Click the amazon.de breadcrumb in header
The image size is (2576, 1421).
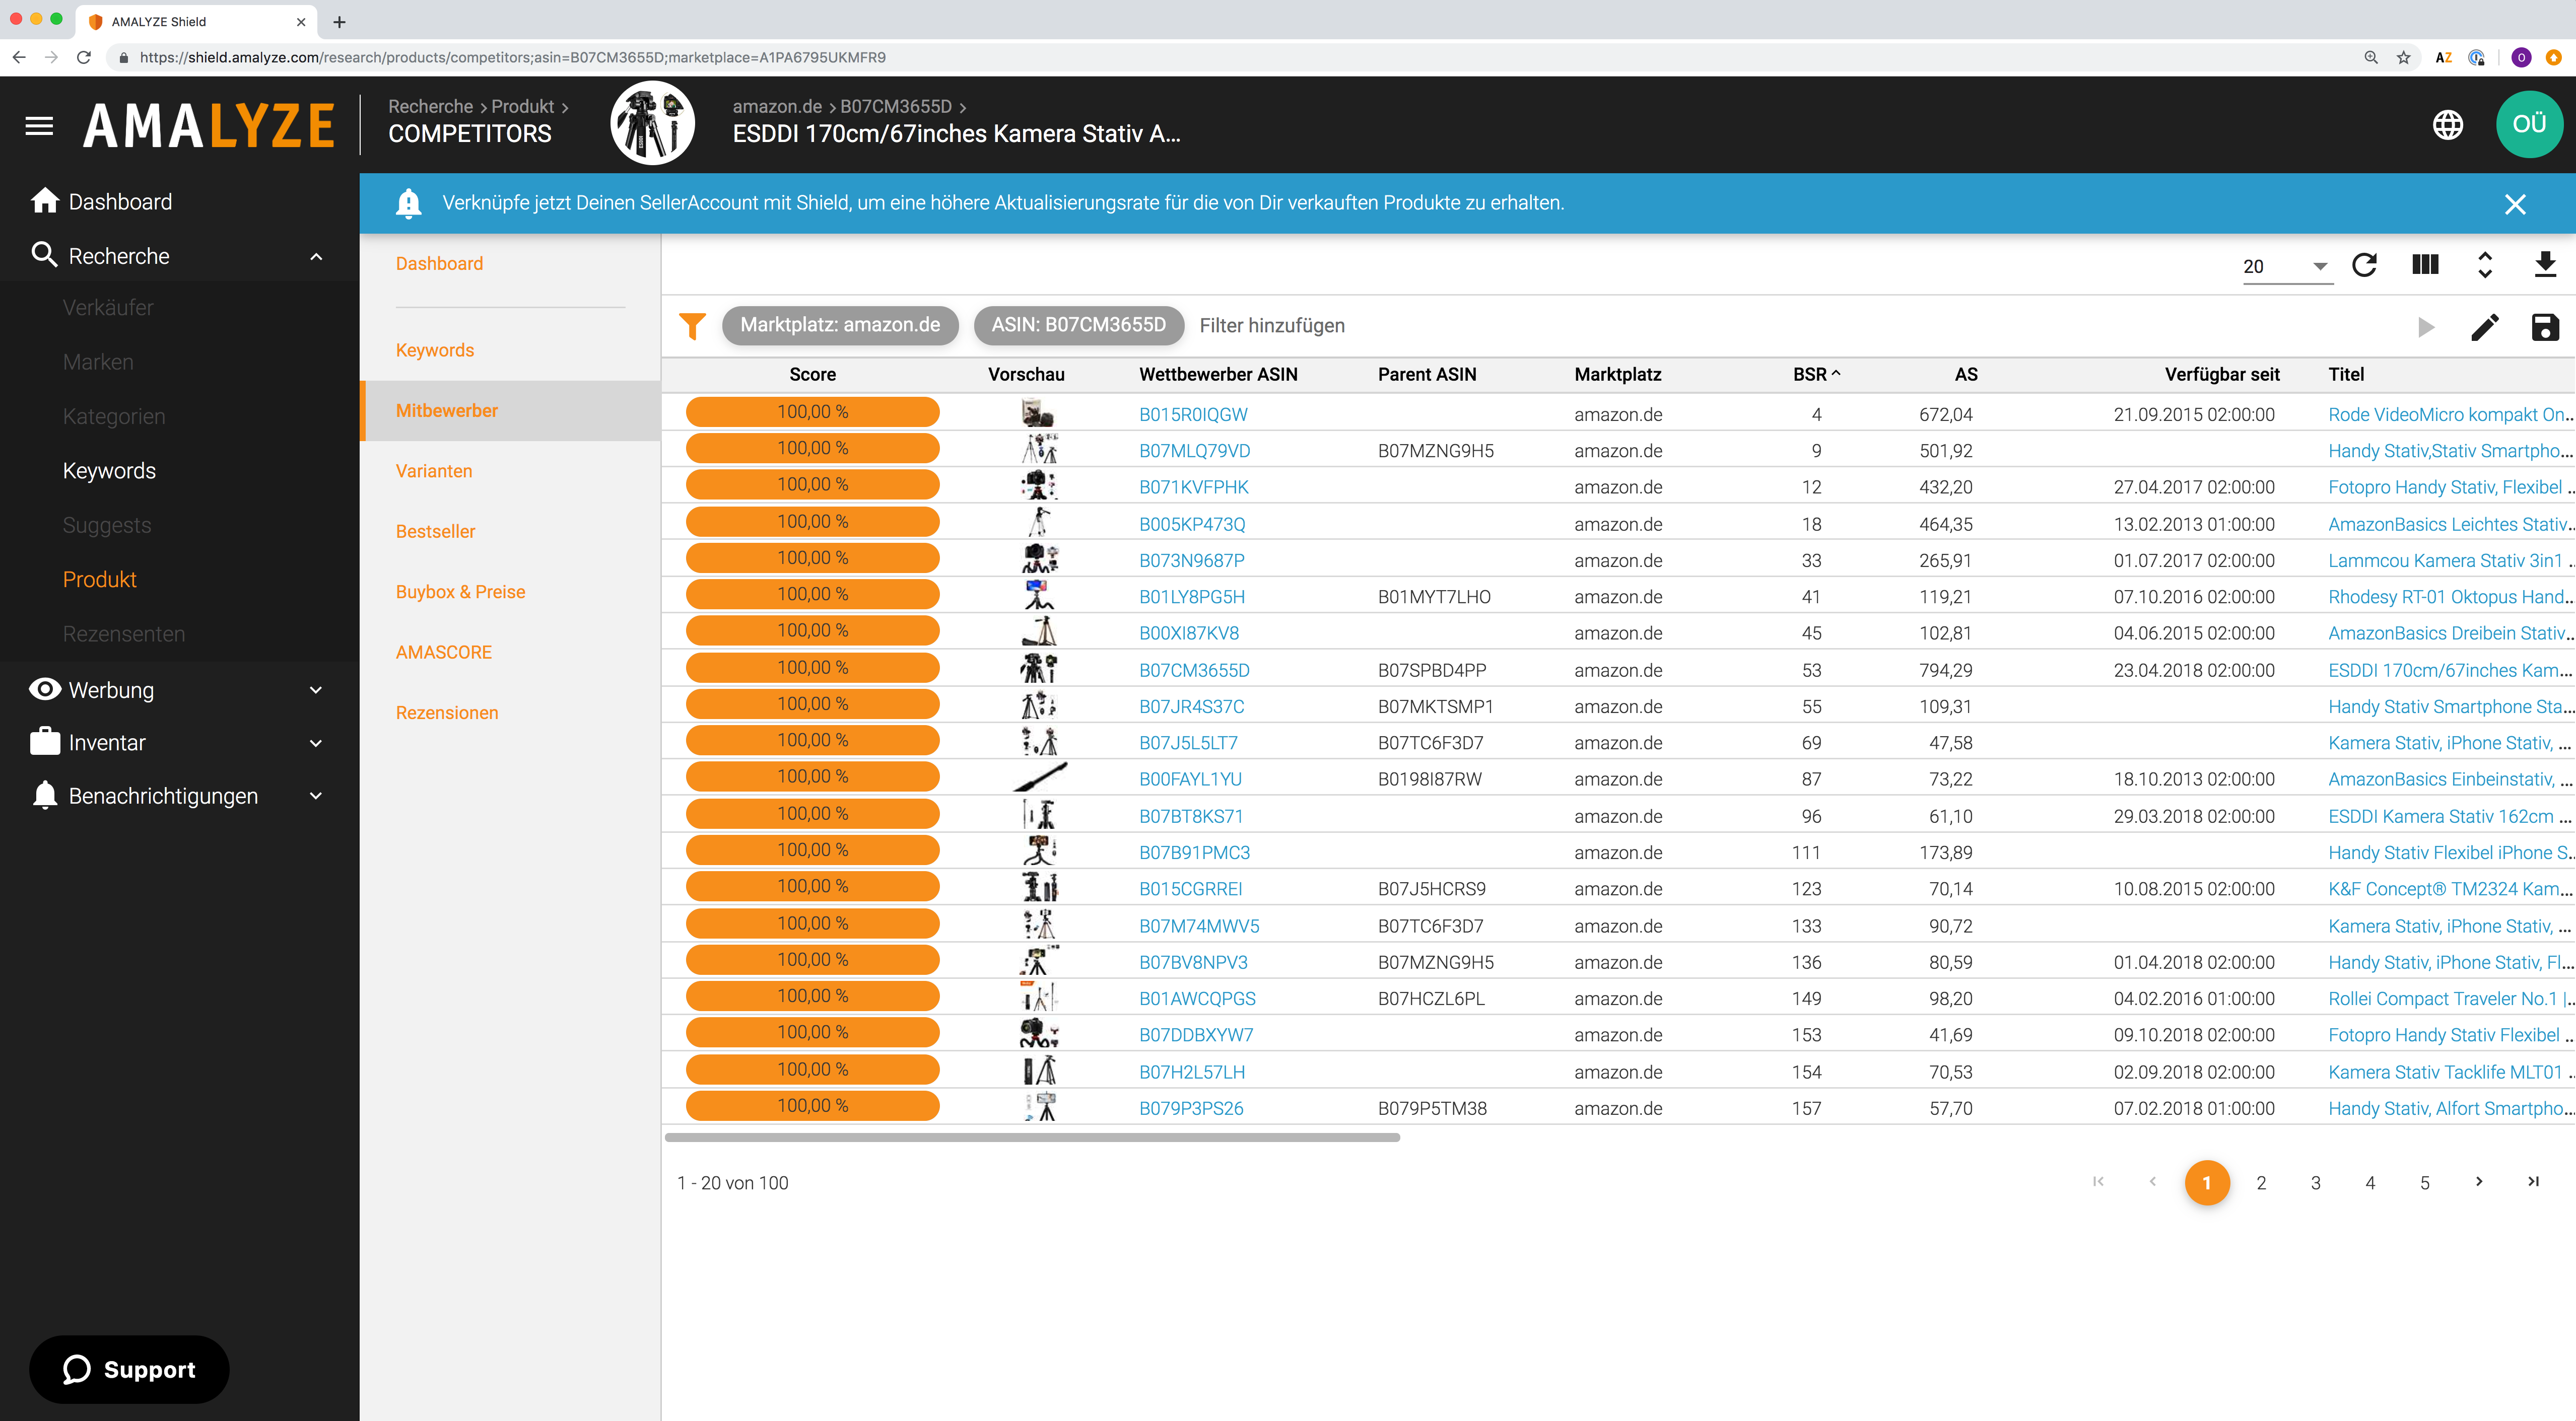777,106
